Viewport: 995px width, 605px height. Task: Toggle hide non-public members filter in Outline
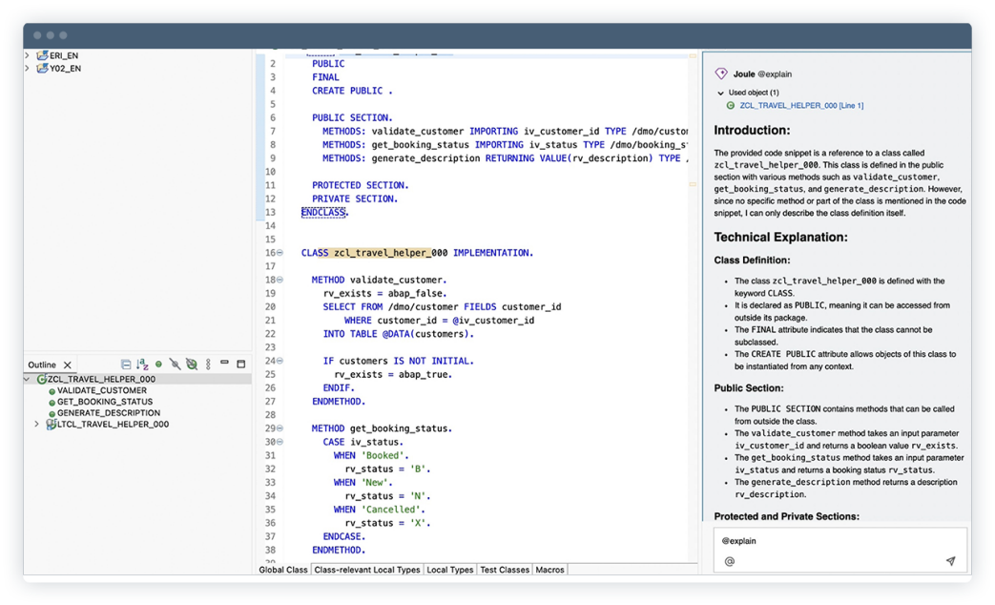[175, 364]
